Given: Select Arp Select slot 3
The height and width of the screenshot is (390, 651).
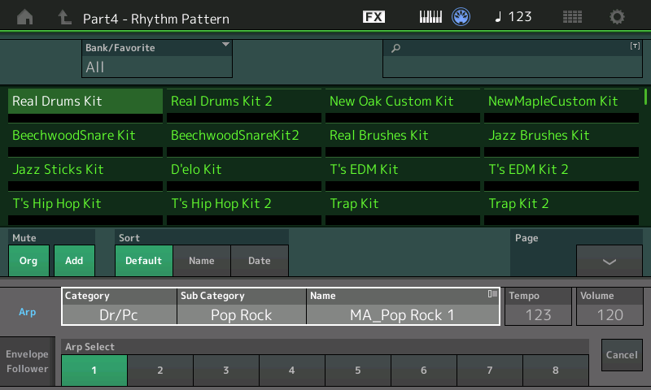Looking at the screenshot, I should 226,370.
